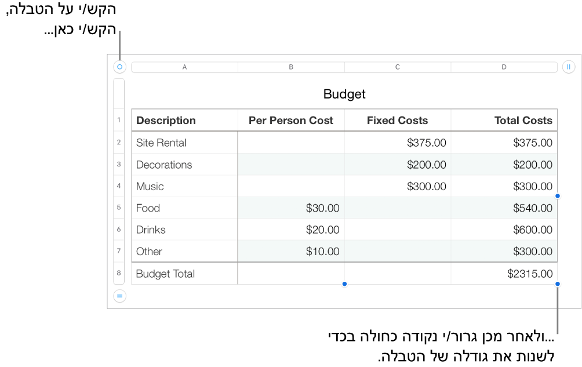Select the $10.00 Per Person Cost cell
This screenshot has height=367, width=582.
click(x=291, y=251)
